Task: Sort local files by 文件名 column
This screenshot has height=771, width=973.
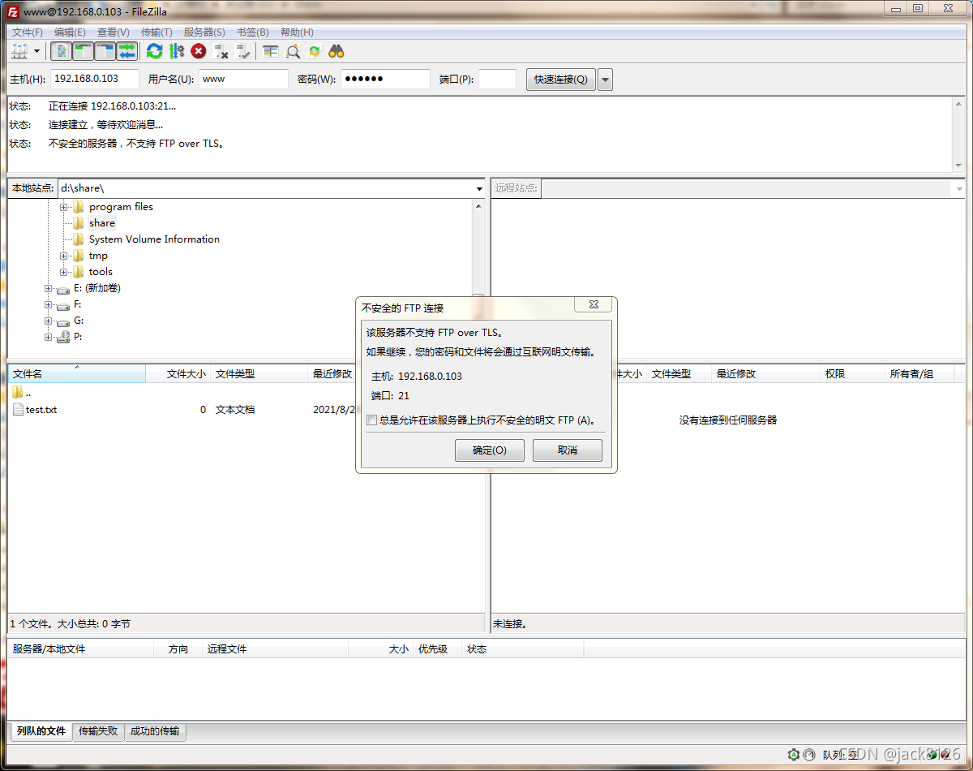Action: coord(77,374)
